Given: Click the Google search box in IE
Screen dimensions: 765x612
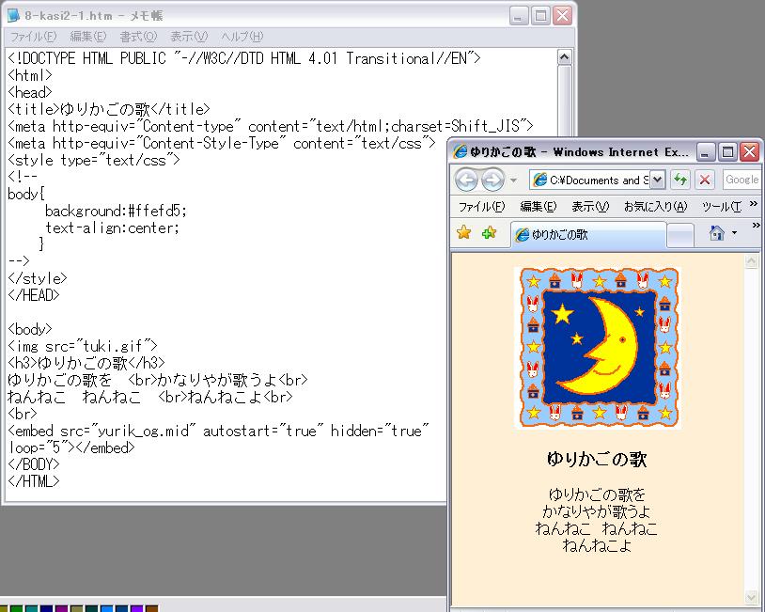Looking at the screenshot, I should coord(742,180).
